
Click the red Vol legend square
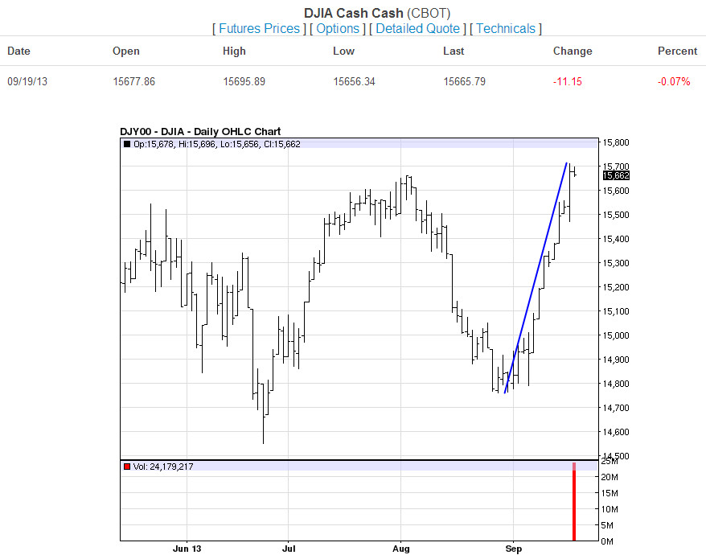[x=127, y=467]
